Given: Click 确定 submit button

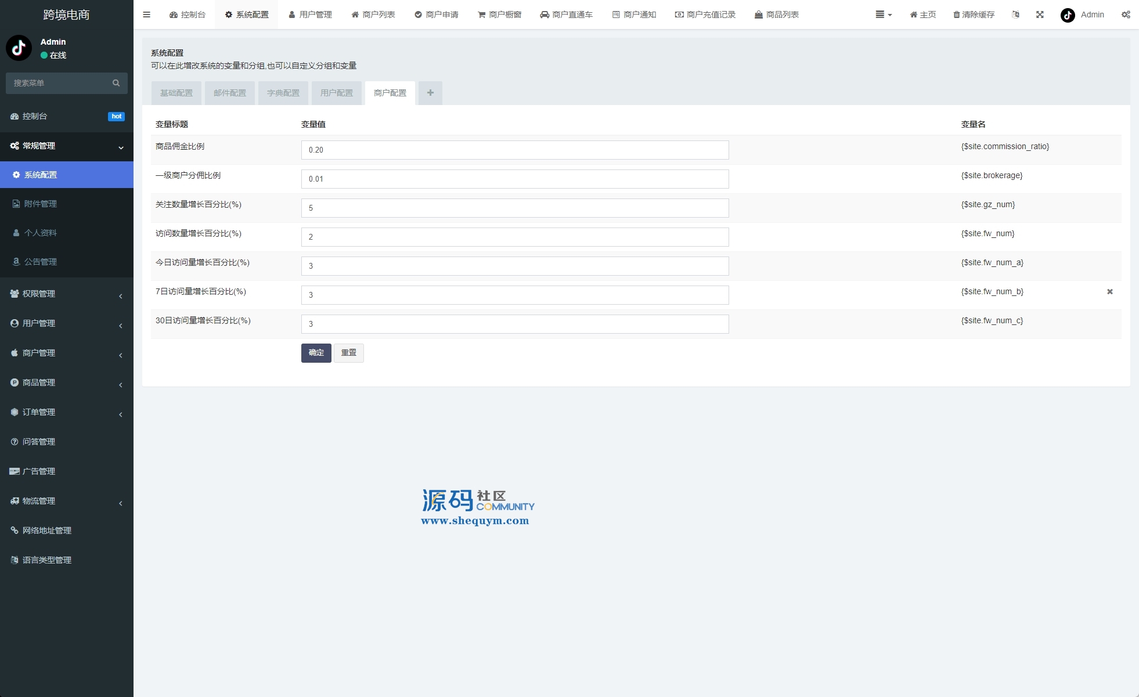Looking at the screenshot, I should [316, 353].
